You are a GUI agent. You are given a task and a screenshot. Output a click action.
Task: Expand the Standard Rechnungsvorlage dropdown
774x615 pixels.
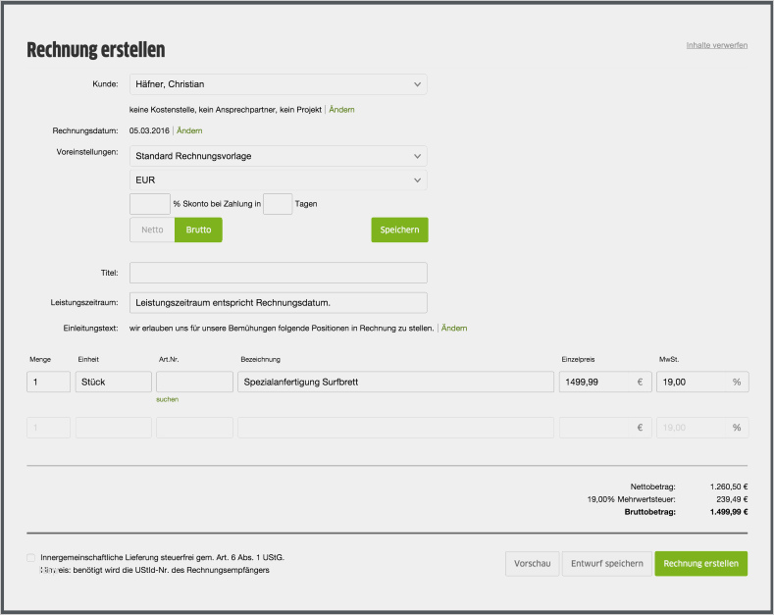point(278,156)
